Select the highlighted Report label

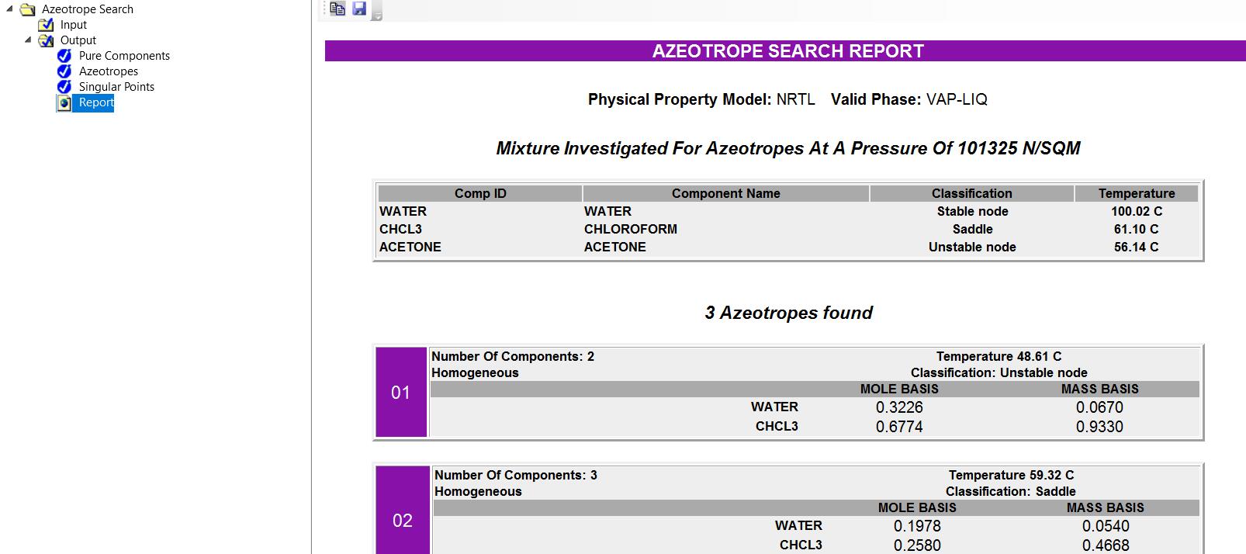(96, 102)
